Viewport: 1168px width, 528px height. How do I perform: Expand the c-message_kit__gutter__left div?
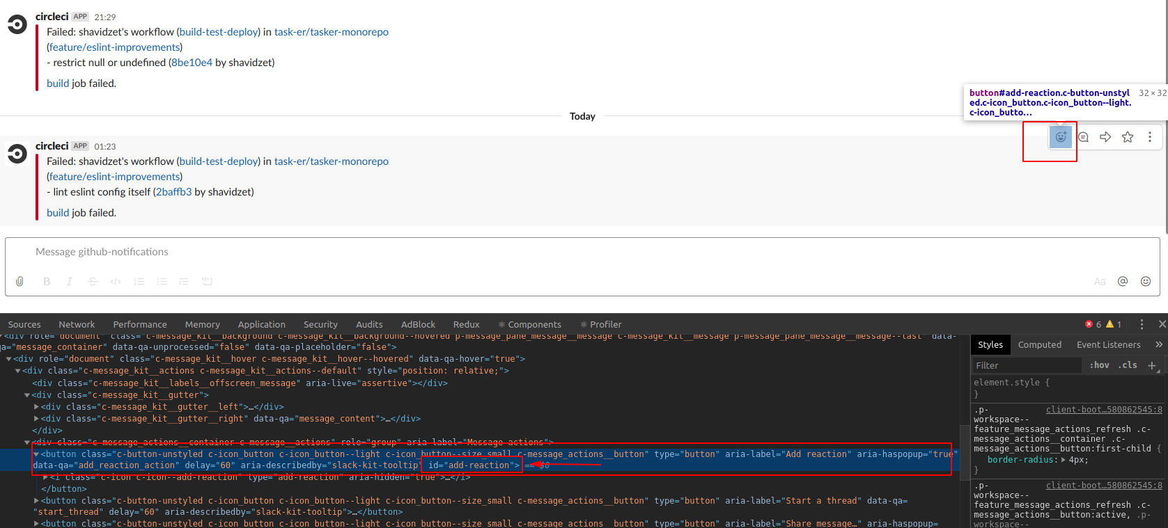tap(36, 407)
